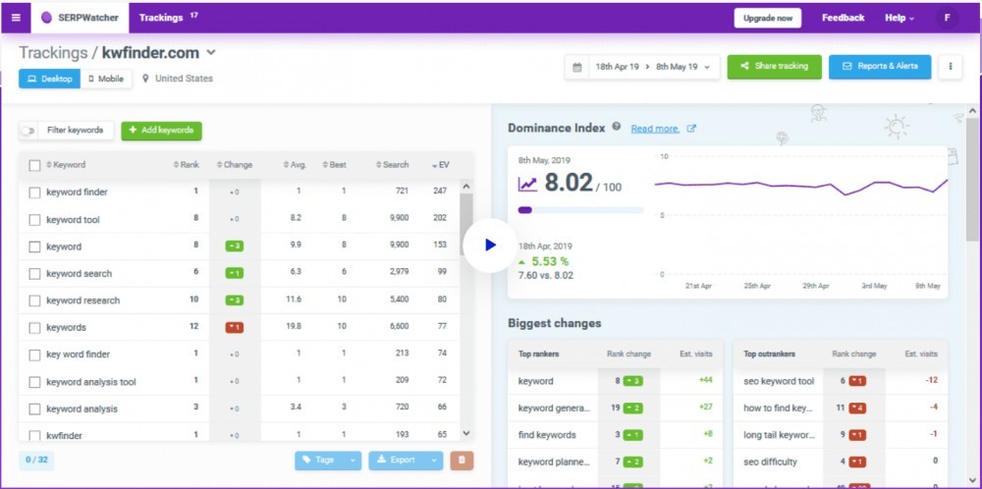Open the hamburger menu icon
The image size is (982, 489).
[x=16, y=18]
